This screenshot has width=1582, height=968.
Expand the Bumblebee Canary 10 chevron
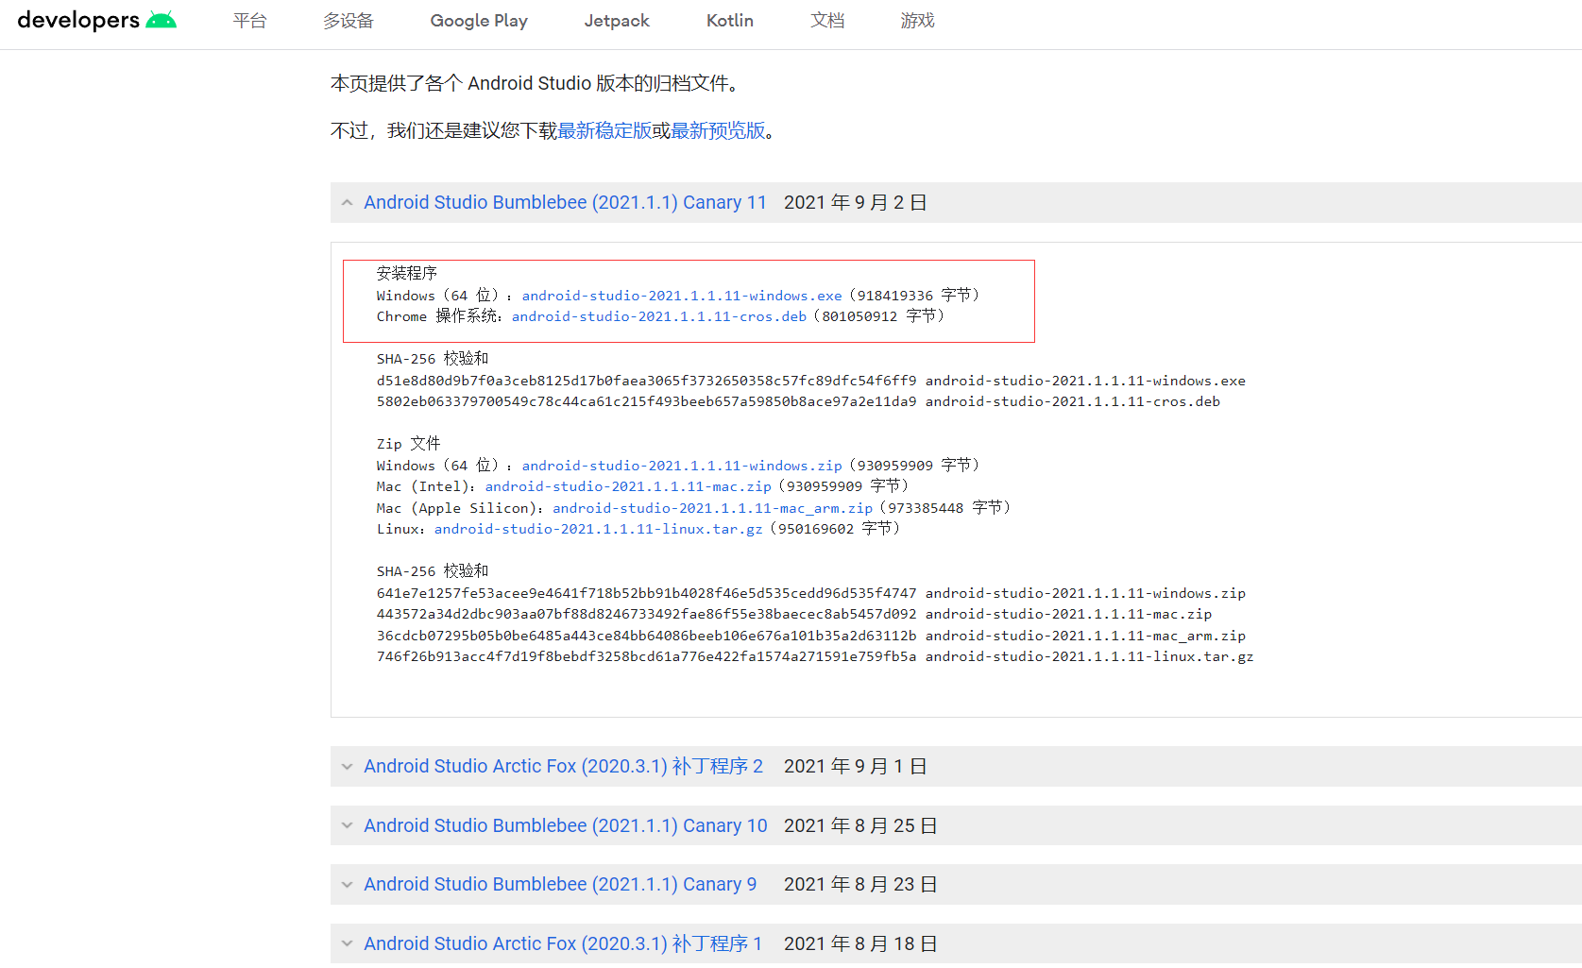click(x=348, y=826)
